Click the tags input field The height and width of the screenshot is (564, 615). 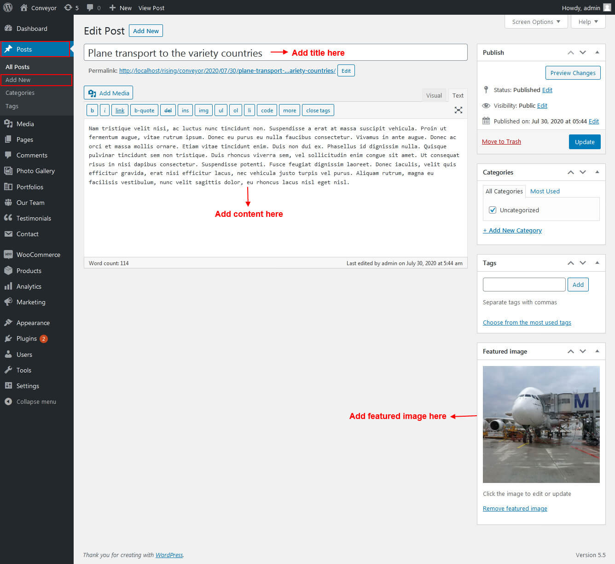(x=524, y=285)
